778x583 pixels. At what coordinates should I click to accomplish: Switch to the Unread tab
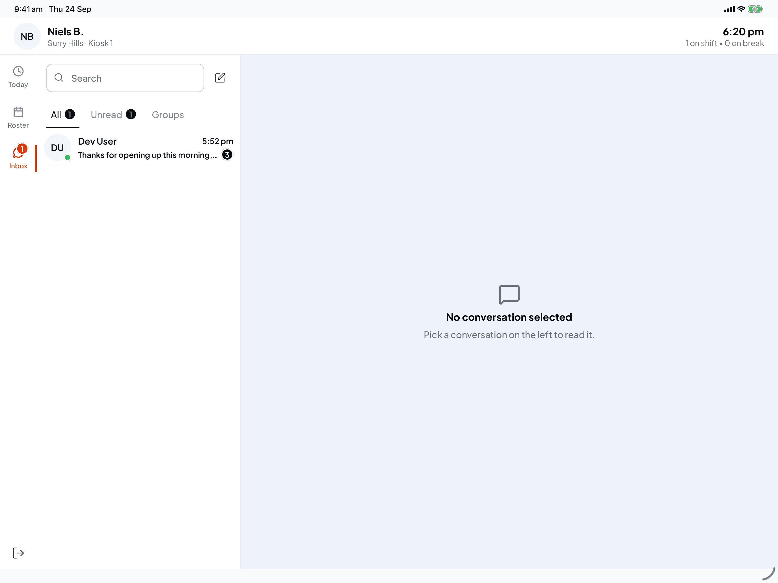coord(113,115)
